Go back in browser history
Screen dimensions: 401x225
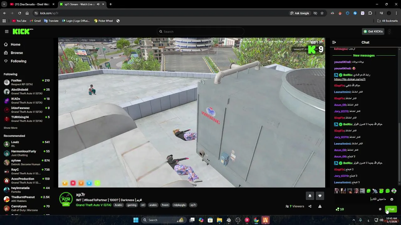click(x=4, y=13)
